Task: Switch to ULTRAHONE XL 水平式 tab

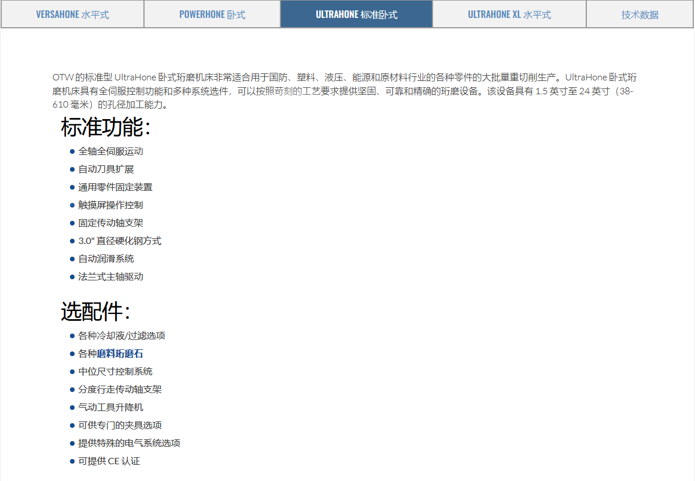Action: coord(509,14)
